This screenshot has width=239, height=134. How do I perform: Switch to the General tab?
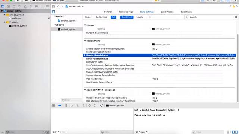[x=108, y=12]
